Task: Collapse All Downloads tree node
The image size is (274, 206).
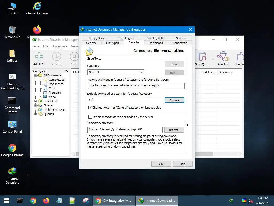Action: pos(36,75)
